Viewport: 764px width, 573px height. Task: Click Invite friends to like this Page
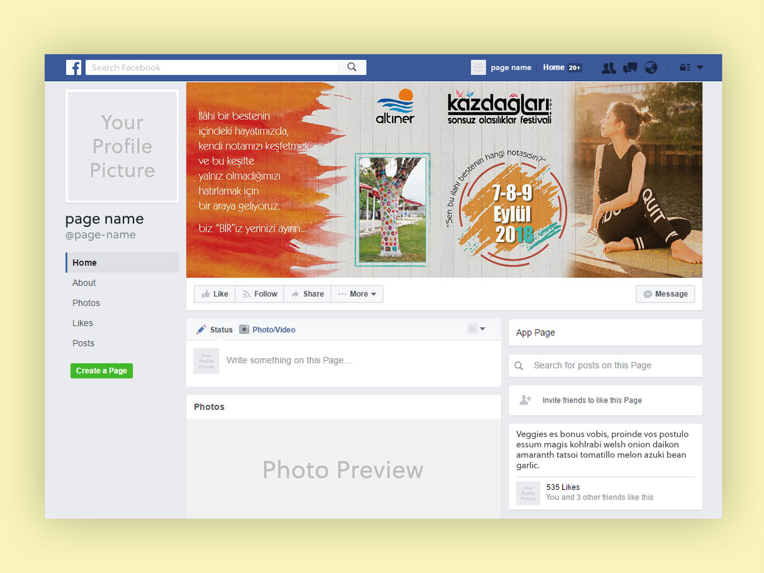click(x=592, y=400)
